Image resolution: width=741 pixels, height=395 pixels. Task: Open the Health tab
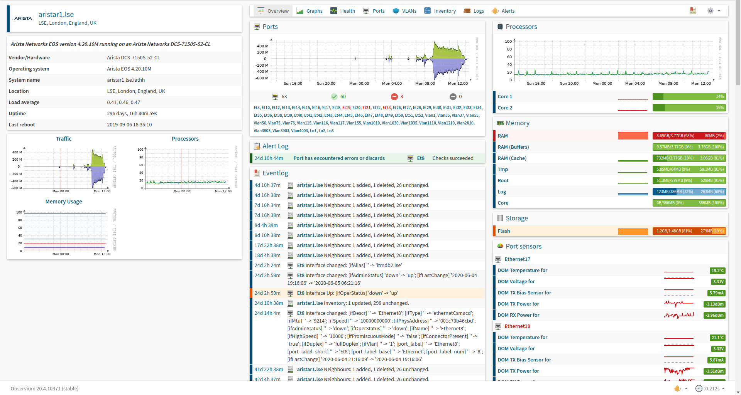point(343,11)
